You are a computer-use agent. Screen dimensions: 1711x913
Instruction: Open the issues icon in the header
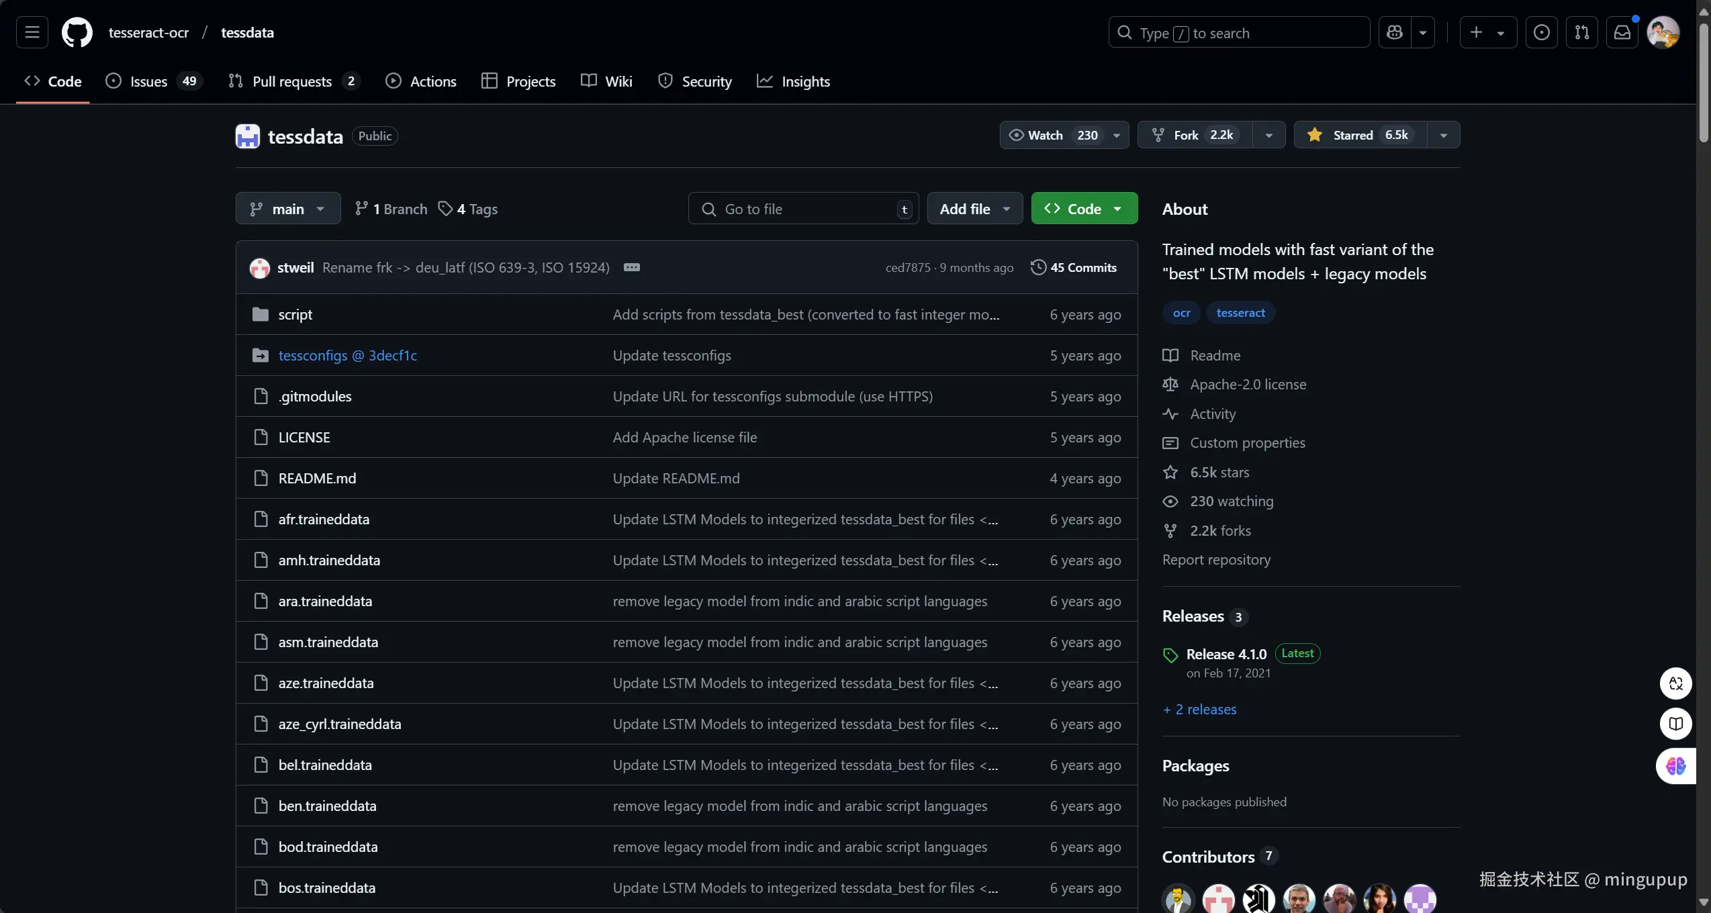coord(1541,32)
